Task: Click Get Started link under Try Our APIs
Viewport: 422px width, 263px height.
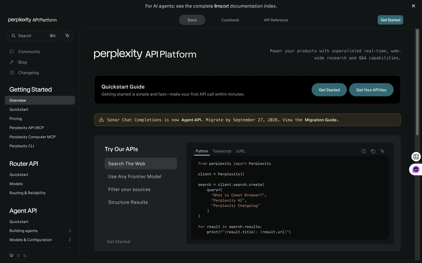Action: point(119,242)
